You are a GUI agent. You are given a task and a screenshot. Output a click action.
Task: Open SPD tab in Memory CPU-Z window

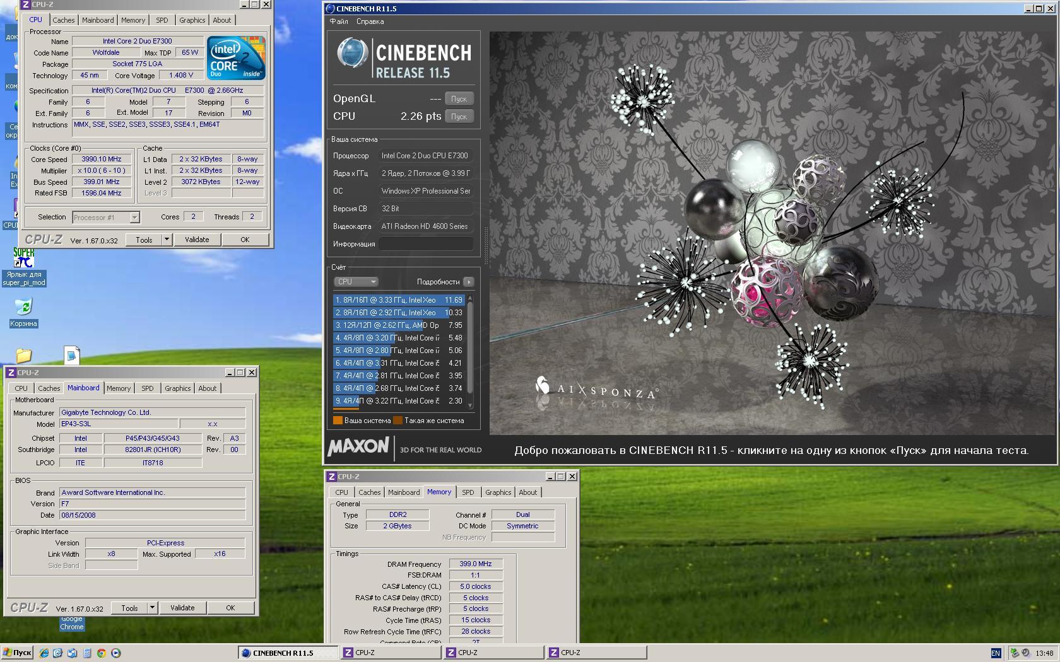[468, 492]
